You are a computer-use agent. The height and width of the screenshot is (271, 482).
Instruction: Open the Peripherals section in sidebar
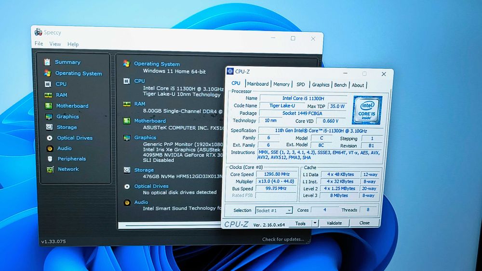coord(71,159)
